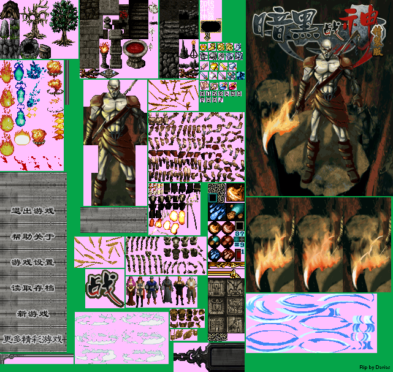Select the grey helmet icon
Image resolution: width=393 pixels, height=372 pixels.
(x=213, y=56)
